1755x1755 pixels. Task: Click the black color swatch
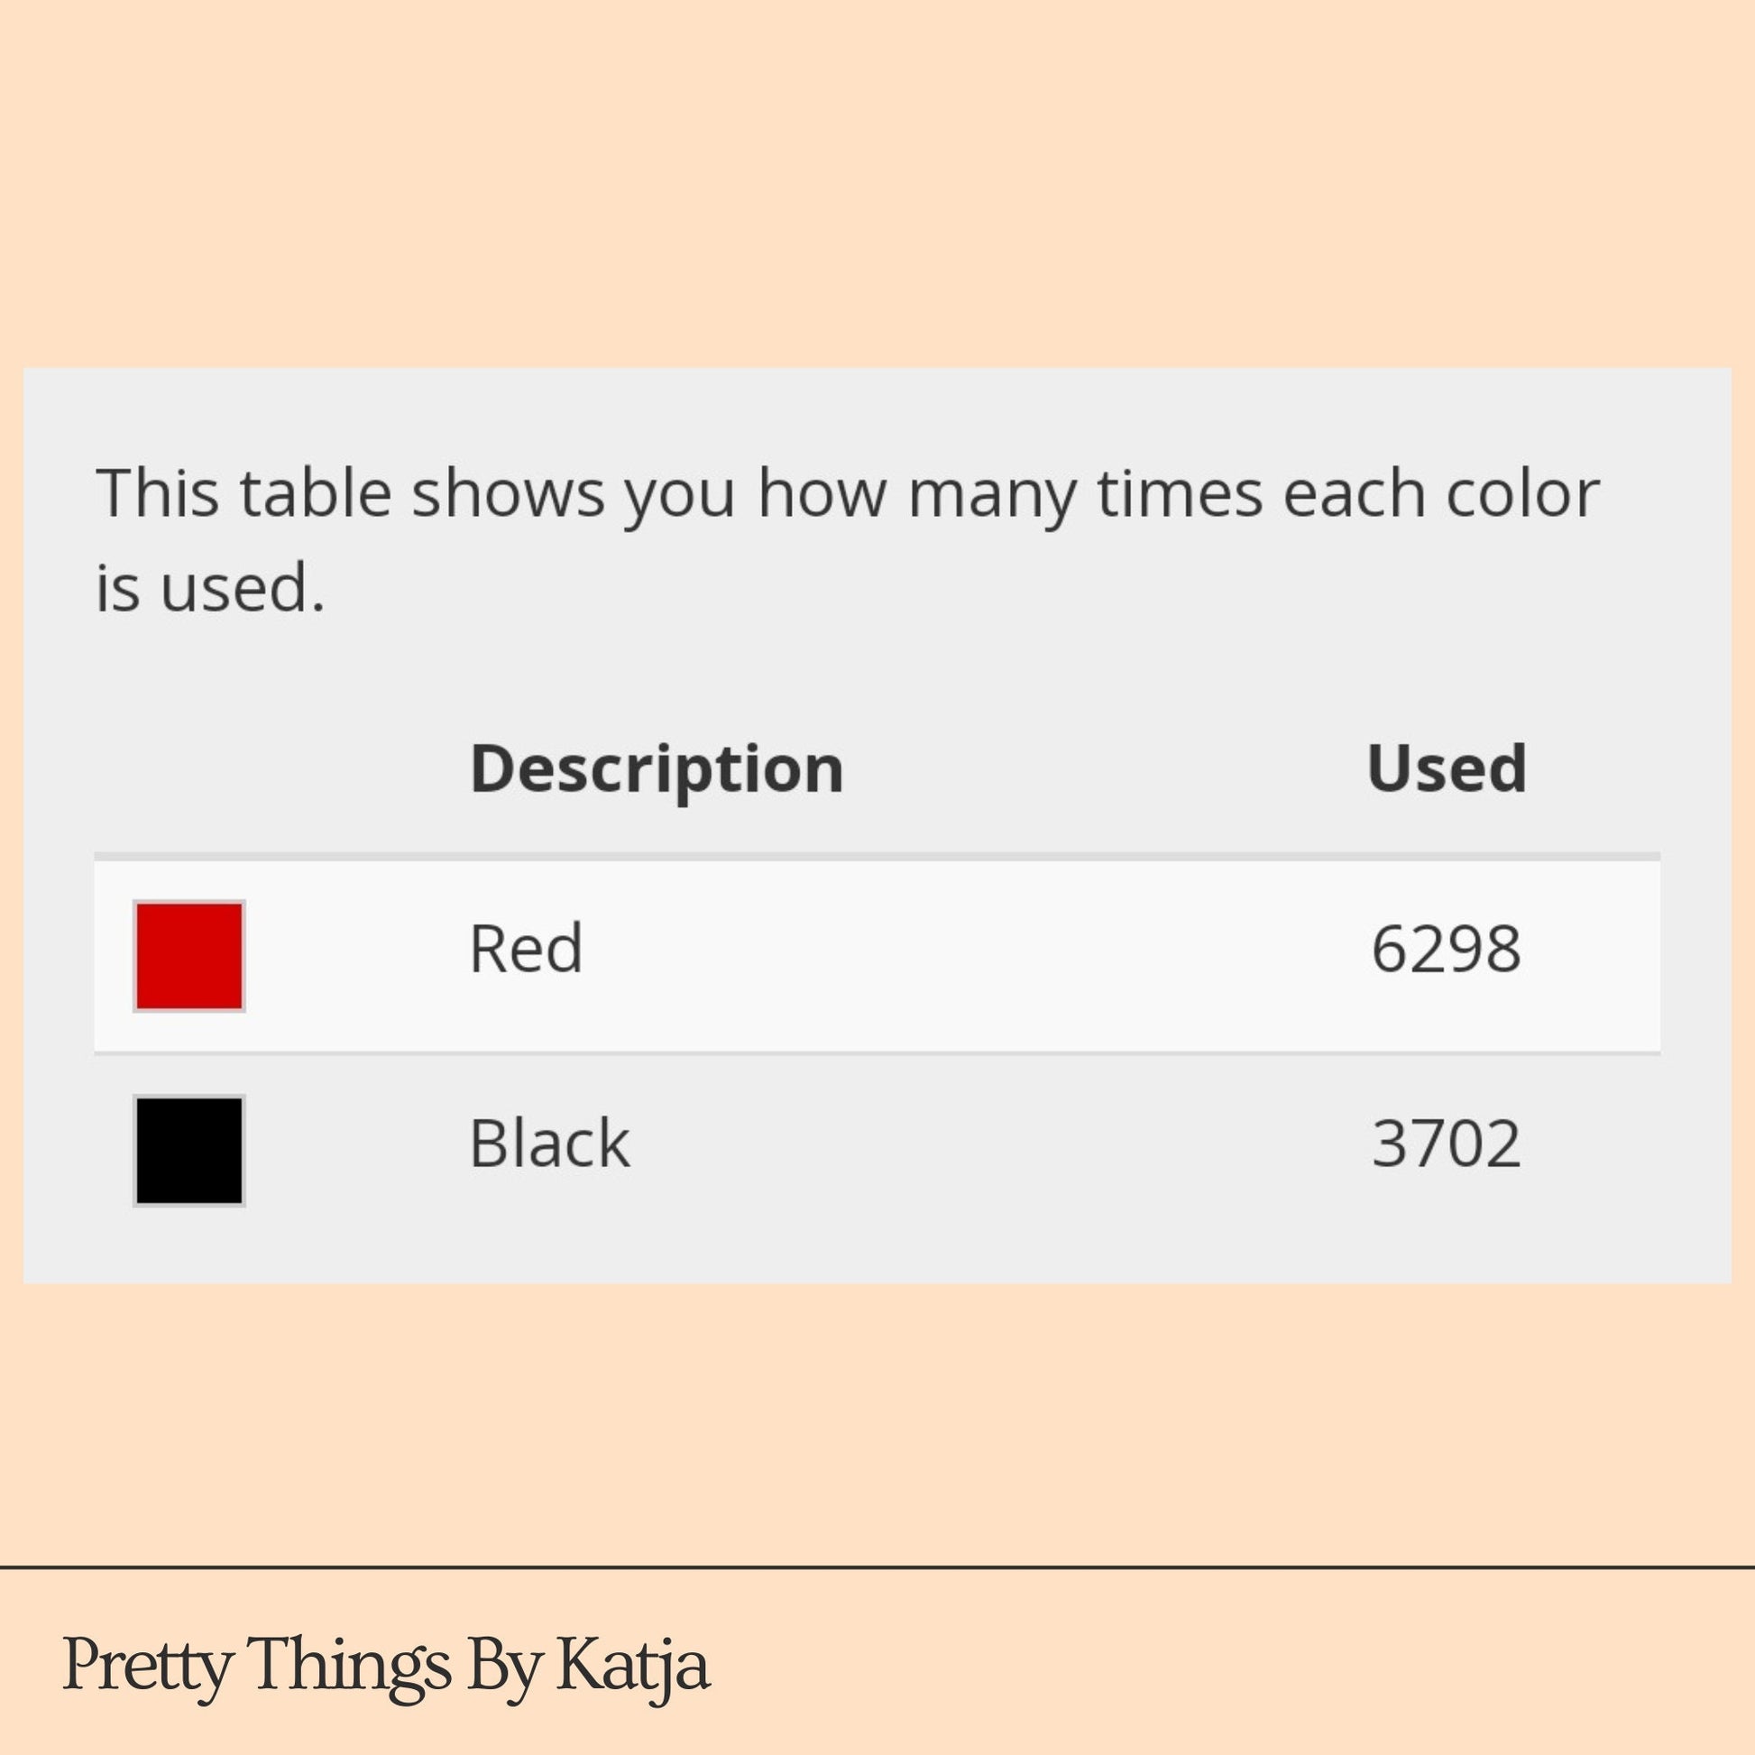[189, 1151]
